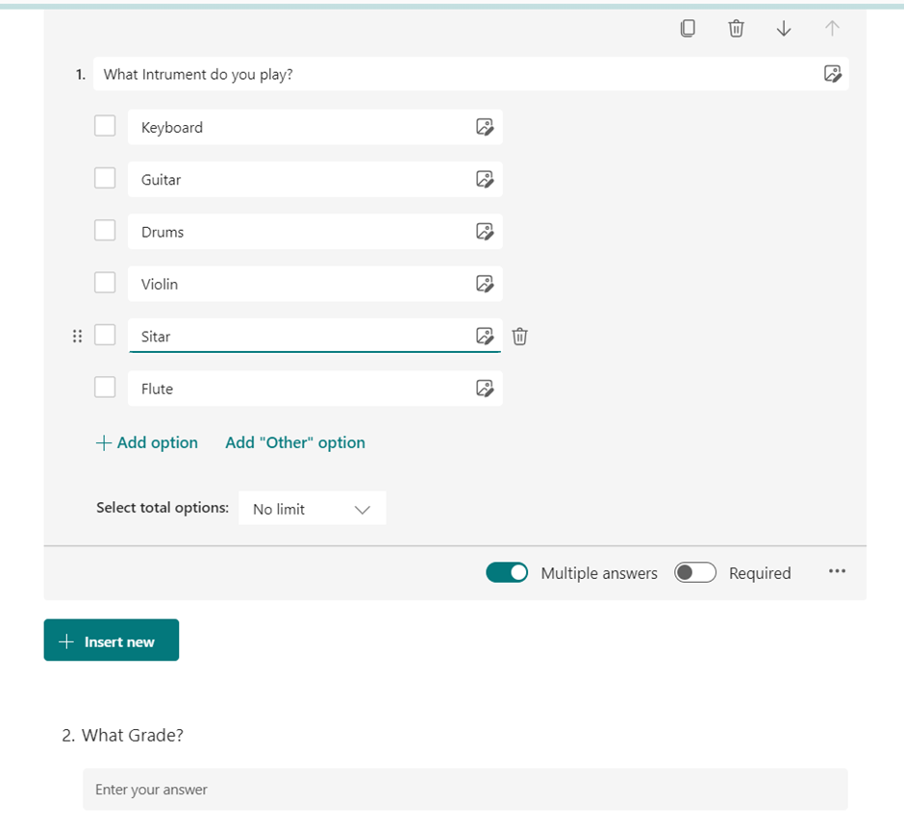
Task: Enable the Required toggle
Action: [x=694, y=571]
